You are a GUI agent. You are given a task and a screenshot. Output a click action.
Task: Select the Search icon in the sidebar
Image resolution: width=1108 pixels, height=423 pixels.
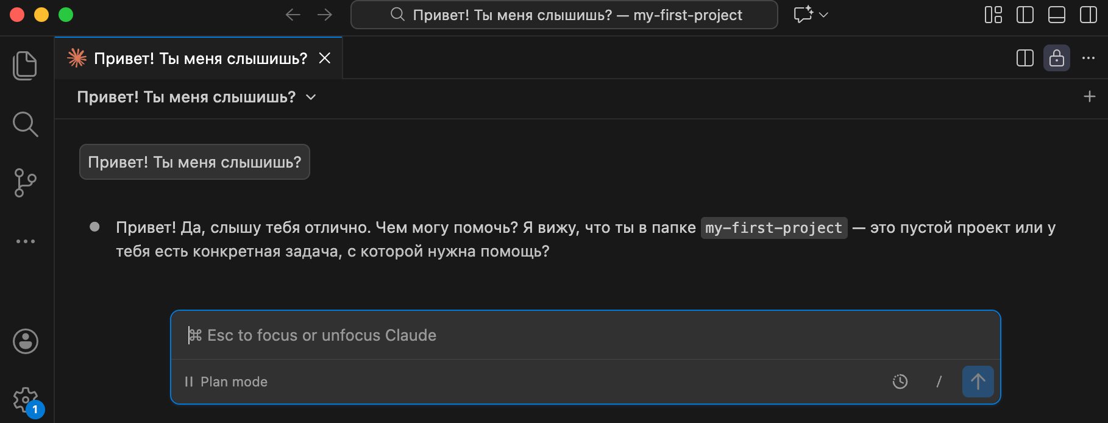[24, 124]
